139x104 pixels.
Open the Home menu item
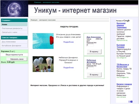click(14, 24)
